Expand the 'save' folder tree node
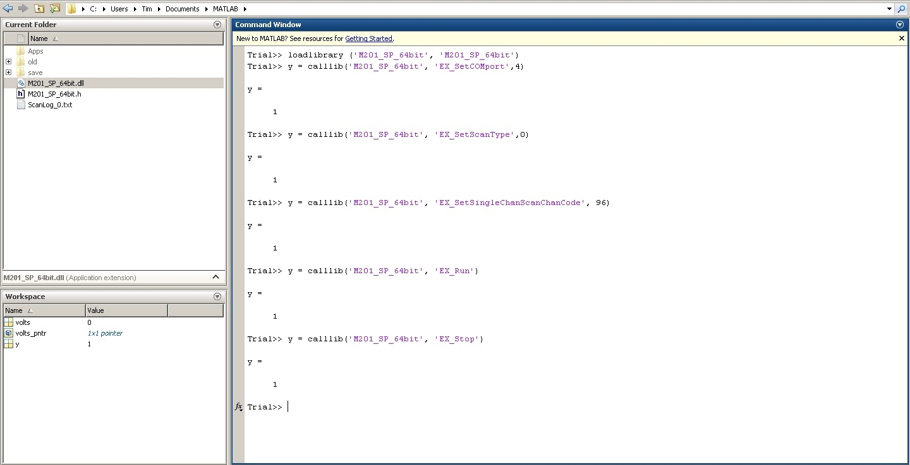Image resolution: width=910 pixels, height=465 pixels. tap(8, 73)
